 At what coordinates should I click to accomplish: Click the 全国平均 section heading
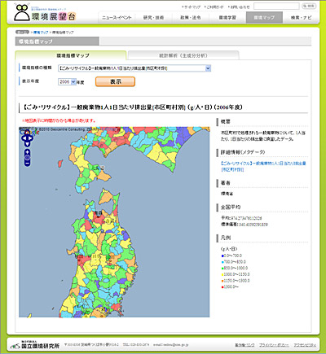231,207
